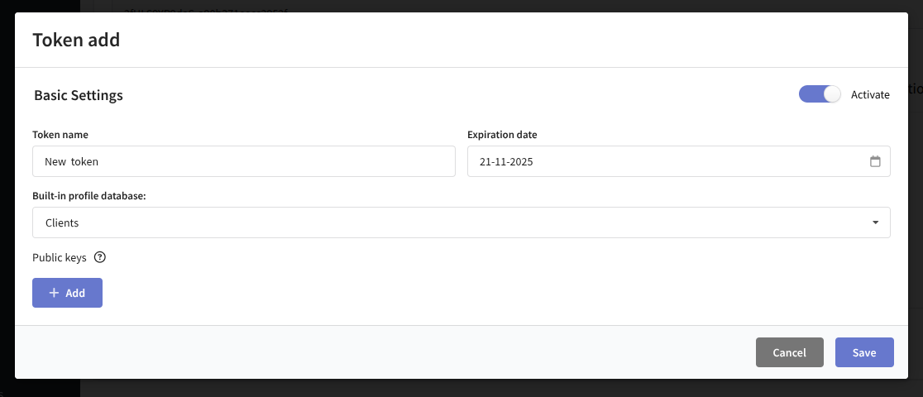Expand the Built-in profile database dropdown
This screenshot has height=397, width=923.
[461, 222]
